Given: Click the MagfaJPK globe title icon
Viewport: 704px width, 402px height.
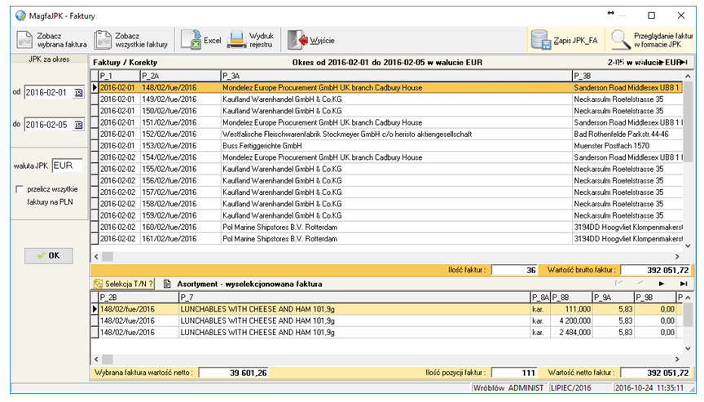Looking at the screenshot, I should tap(20, 15).
